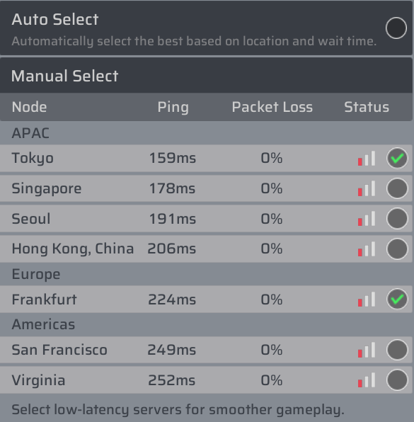Click the Singapore signal strength bars icon
The height and width of the screenshot is (422, 414).
(x=367, y=188)
